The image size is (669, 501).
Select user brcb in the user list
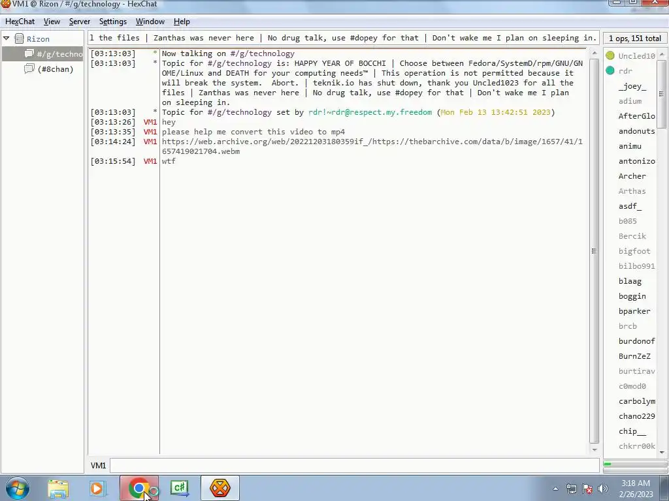(628, 326)
